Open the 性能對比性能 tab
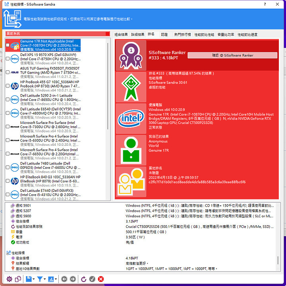 204,35
